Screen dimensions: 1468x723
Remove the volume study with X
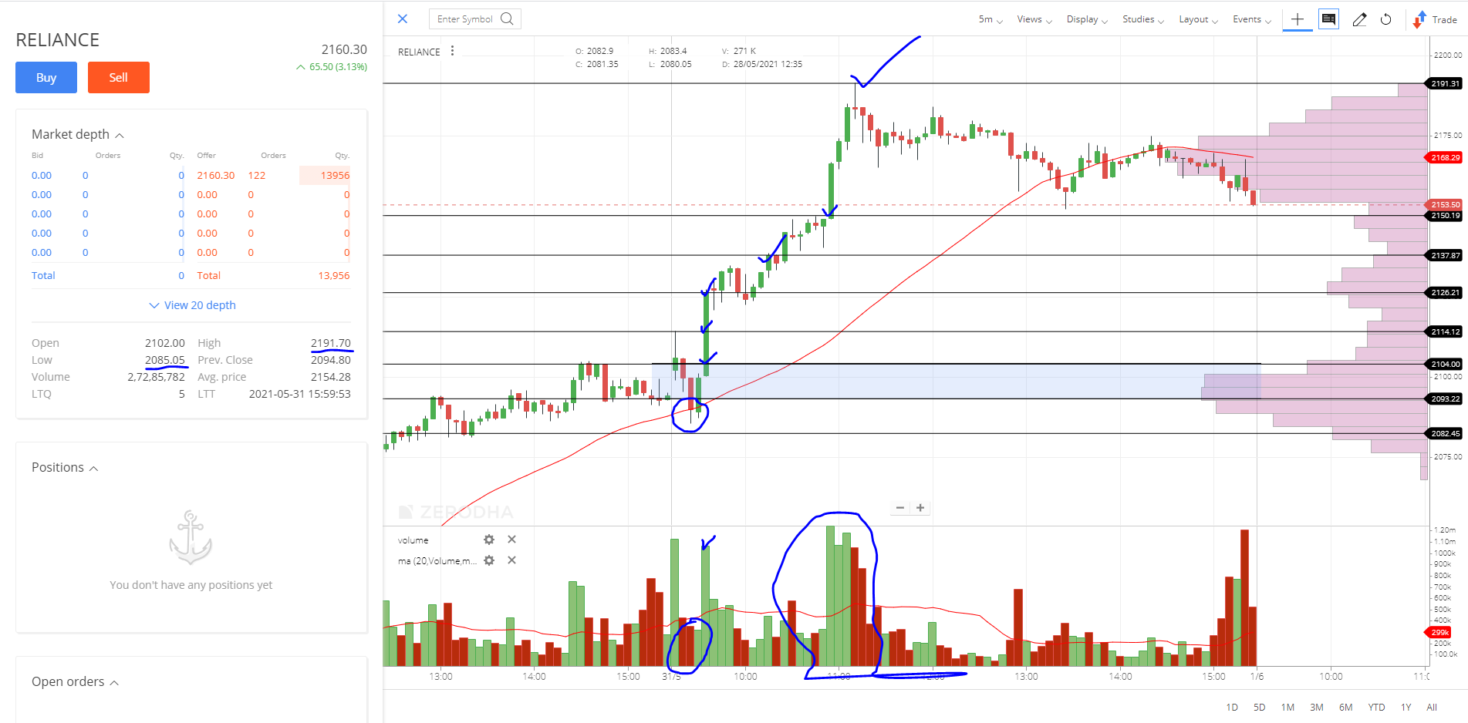click(511, 540)
